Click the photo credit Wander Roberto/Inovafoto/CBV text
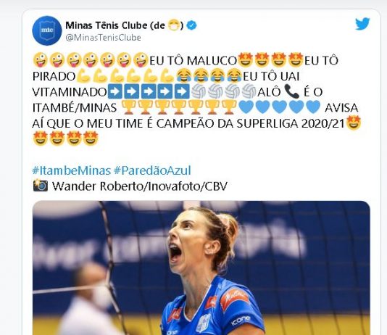 click(x=140, y=186)
